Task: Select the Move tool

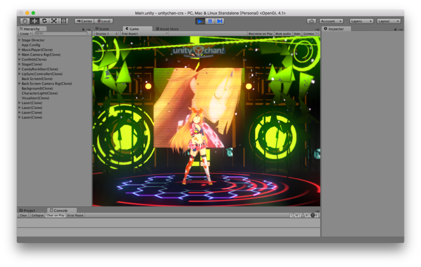Action: pos(35,21)
